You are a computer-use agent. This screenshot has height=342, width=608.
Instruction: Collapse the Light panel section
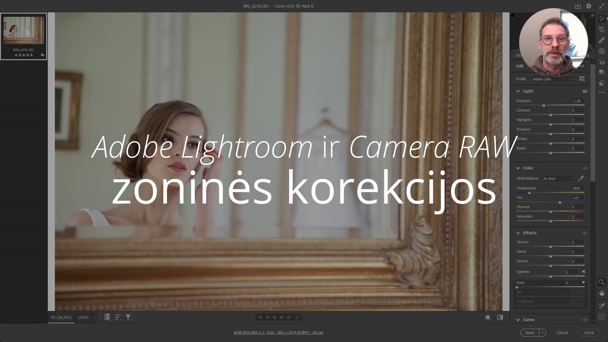[x=518, y=91]
